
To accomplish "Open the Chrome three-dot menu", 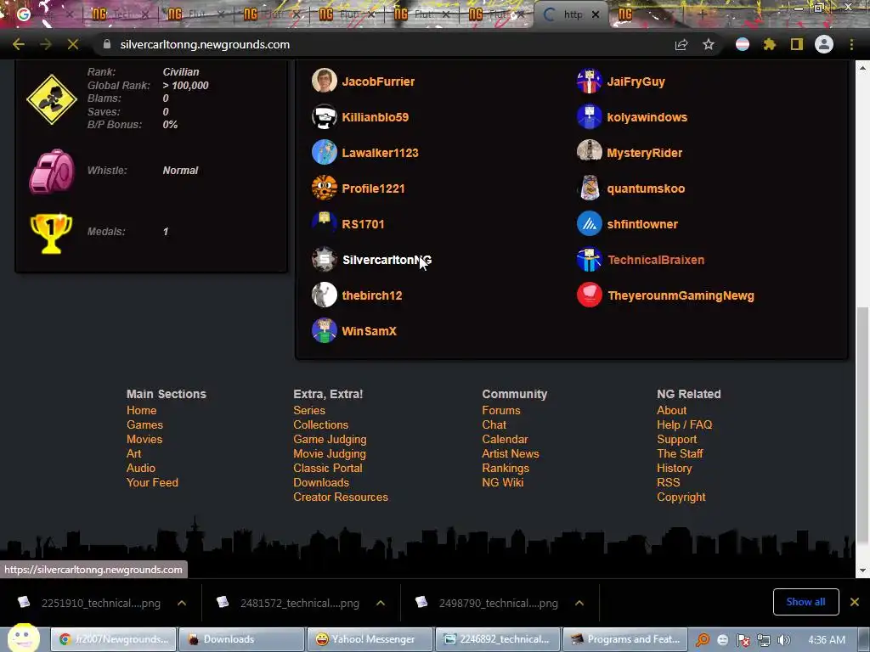I will (851, 44).
